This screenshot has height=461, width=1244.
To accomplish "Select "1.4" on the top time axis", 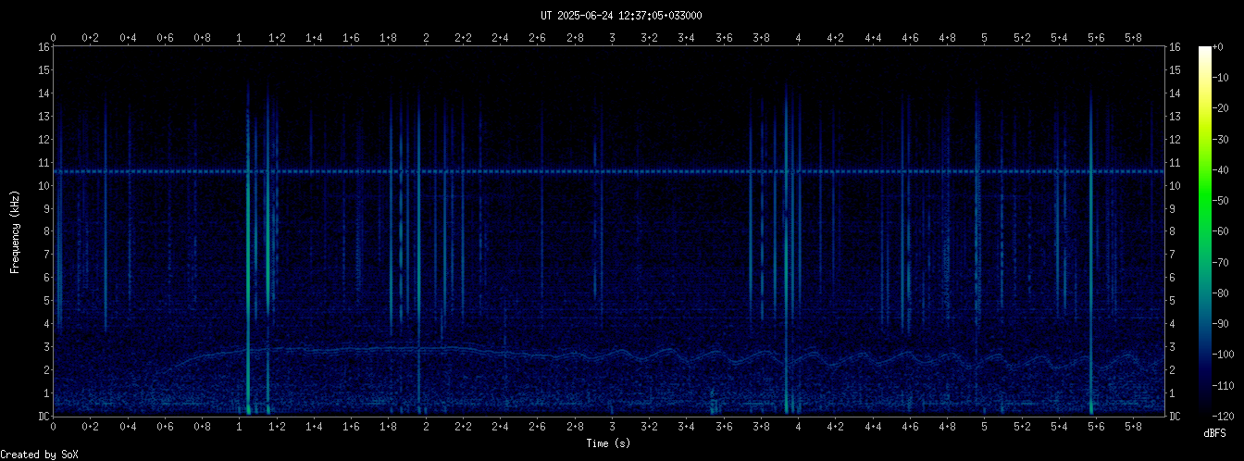I will tap(314, 38).
